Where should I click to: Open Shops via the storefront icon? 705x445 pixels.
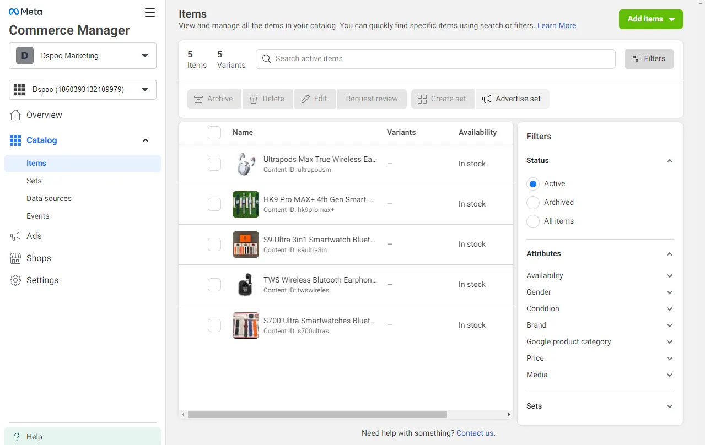[15, 258]
